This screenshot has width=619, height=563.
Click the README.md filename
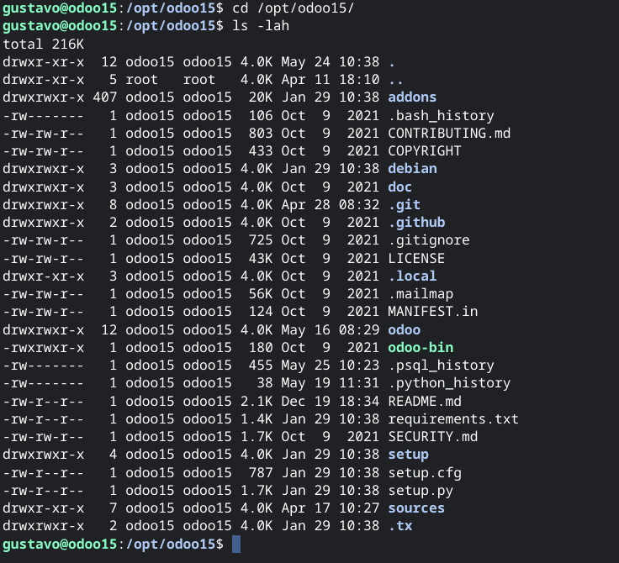coord(425,401)
